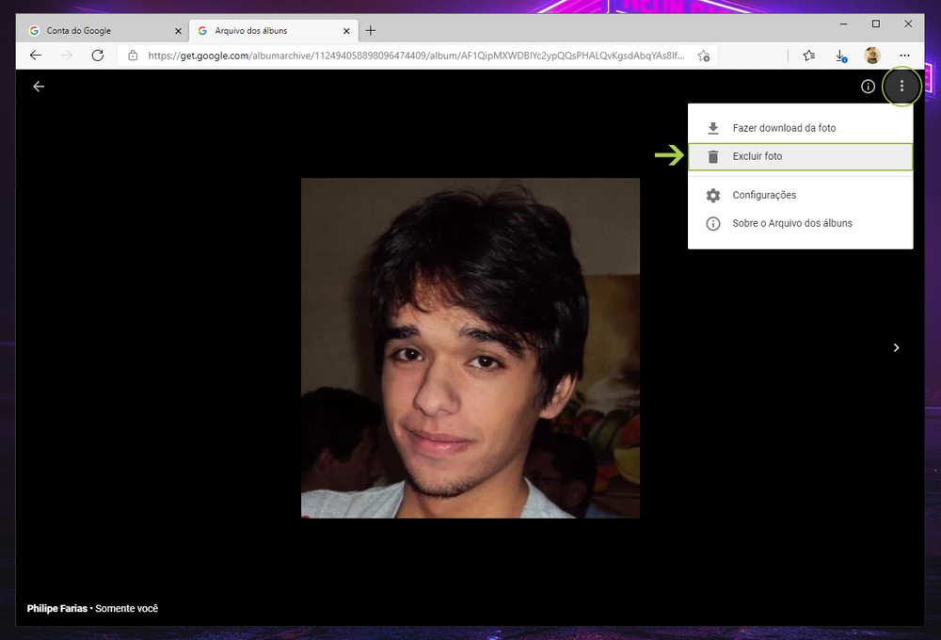Open the browser downloads icon

(841, 56)
